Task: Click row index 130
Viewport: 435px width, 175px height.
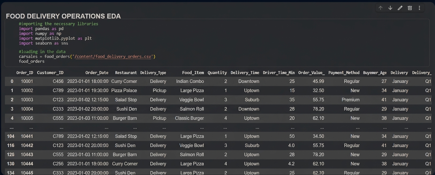Action: coord(10,164)
